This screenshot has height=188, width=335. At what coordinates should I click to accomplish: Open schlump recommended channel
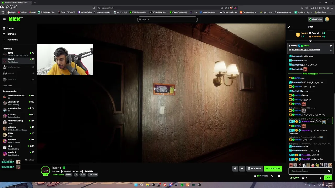(18, 116)
